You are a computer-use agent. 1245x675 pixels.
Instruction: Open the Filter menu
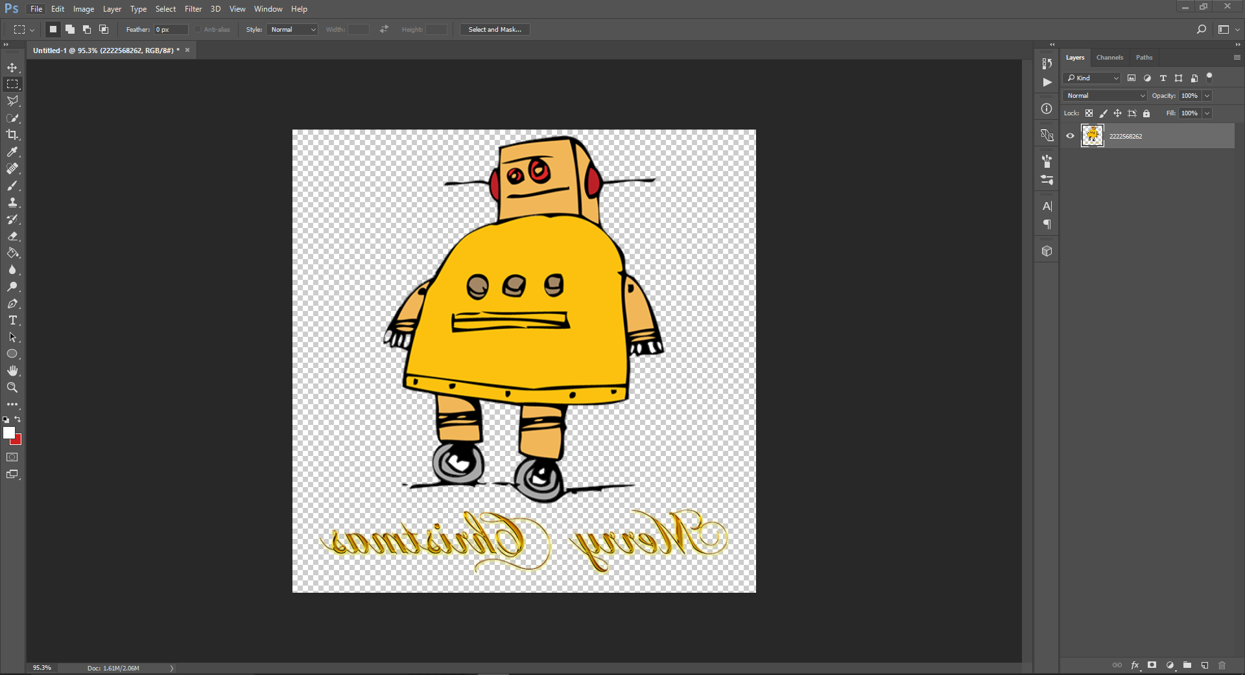tap(193, 9)
